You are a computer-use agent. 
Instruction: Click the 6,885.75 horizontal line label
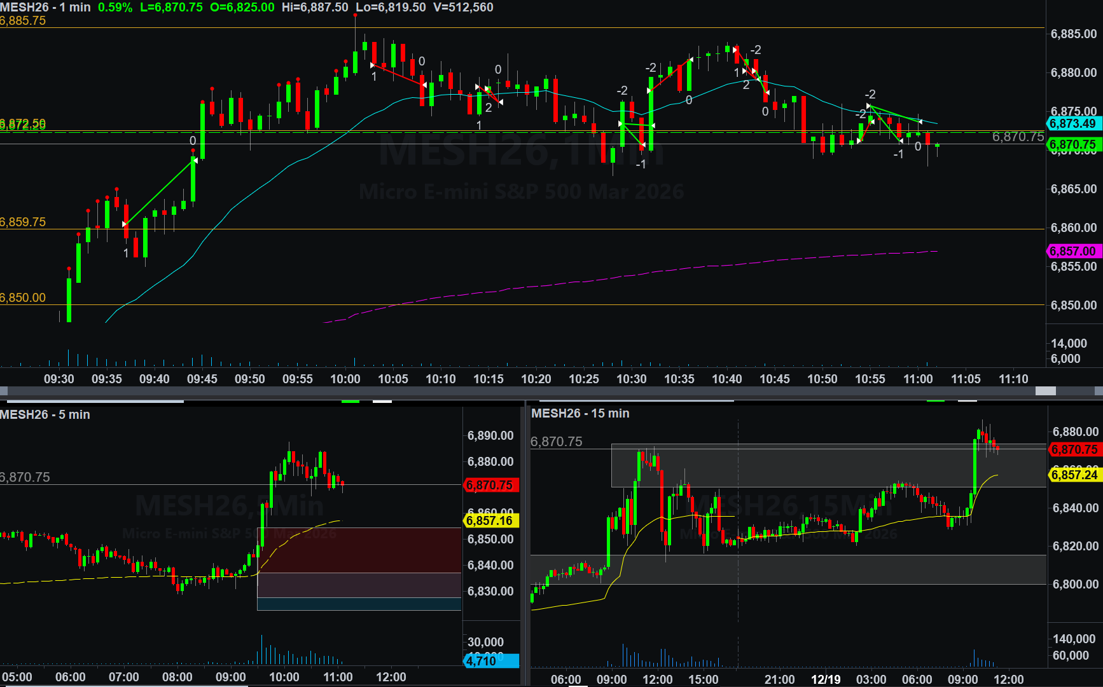click(24, 21)
